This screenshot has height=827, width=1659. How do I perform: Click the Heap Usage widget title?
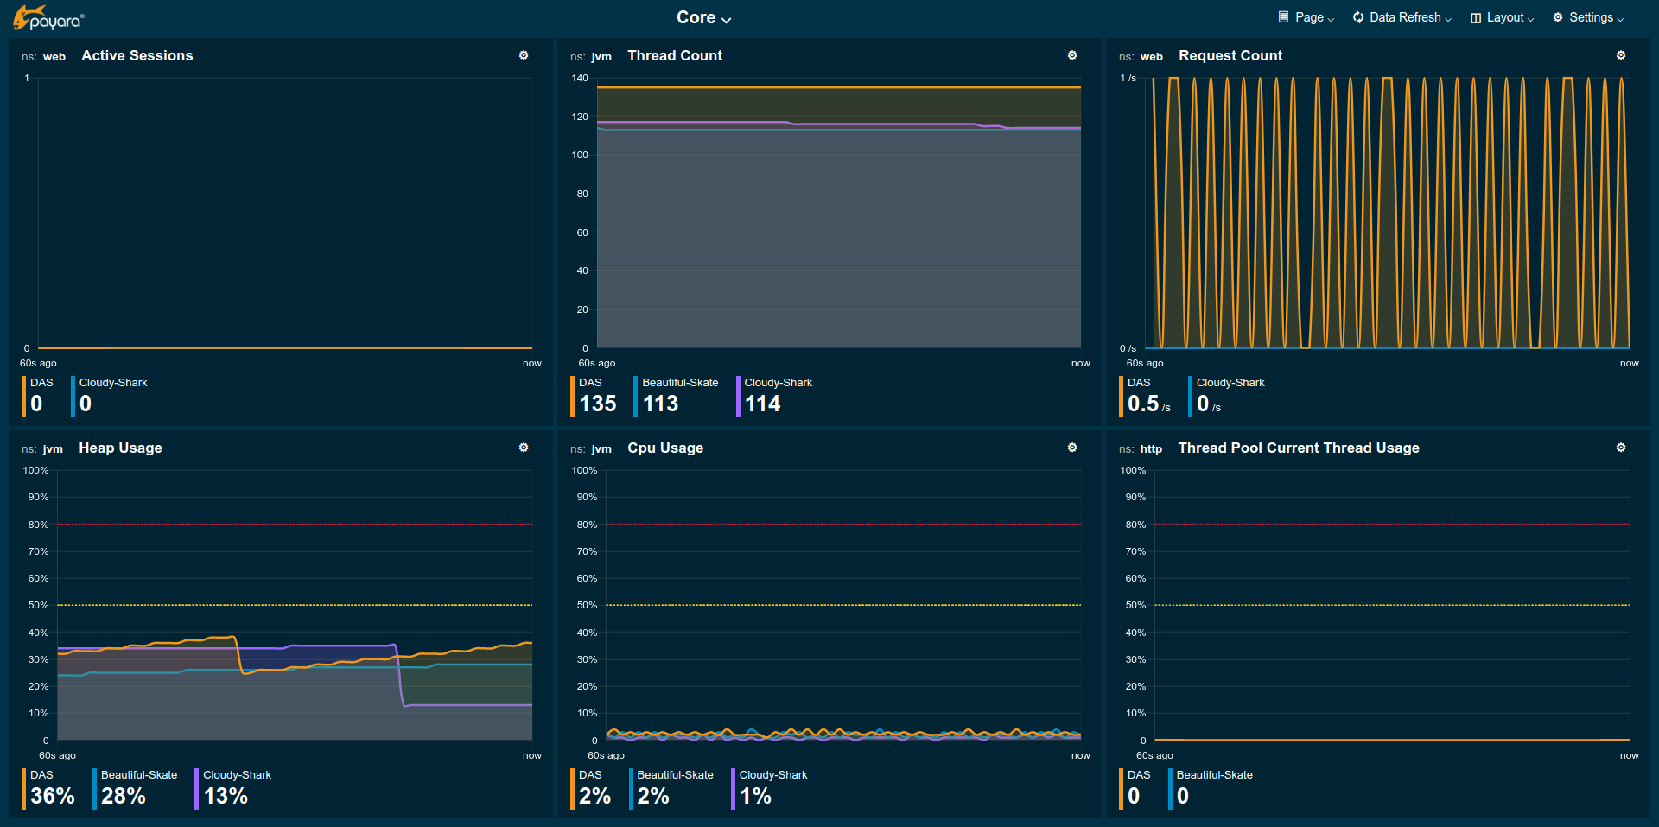(120, 448)
